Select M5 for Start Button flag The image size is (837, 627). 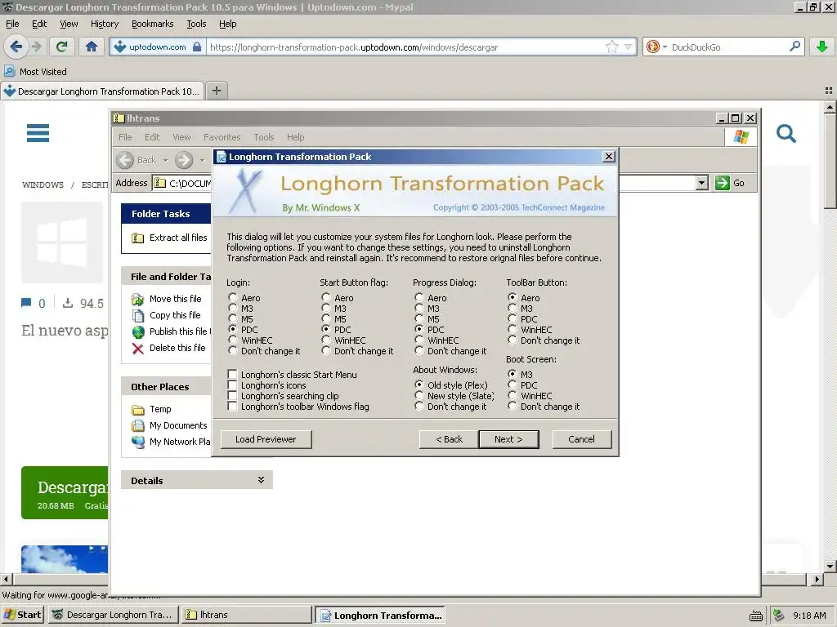(326, 319)
